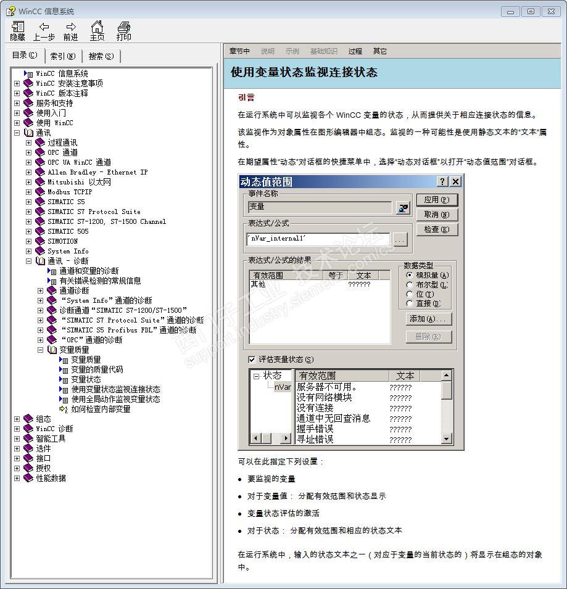Click the 其他 row in result table
Viewport: 567px width, 589px height.
pos(320,284)
